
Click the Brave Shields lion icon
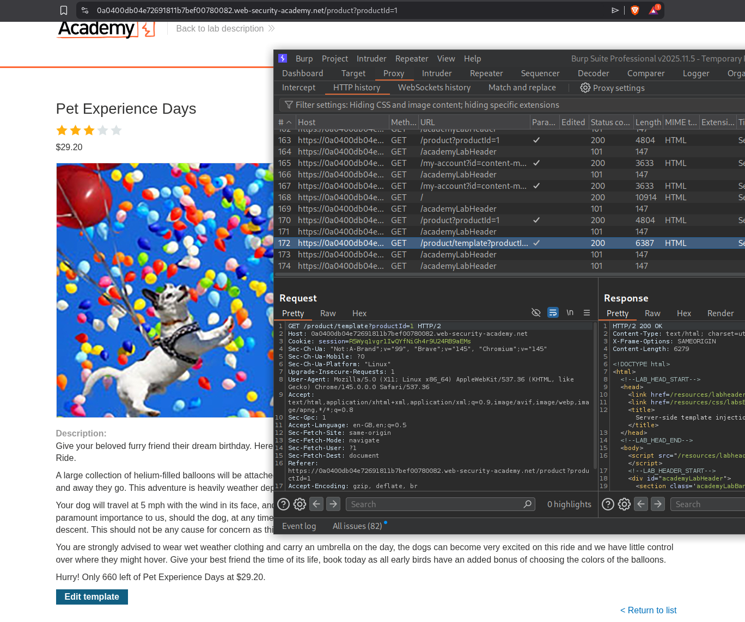point(634,10)
